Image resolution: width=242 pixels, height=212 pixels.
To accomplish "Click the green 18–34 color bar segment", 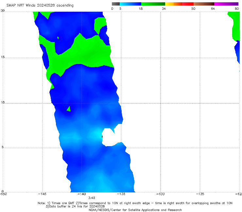I will (153, 4).
